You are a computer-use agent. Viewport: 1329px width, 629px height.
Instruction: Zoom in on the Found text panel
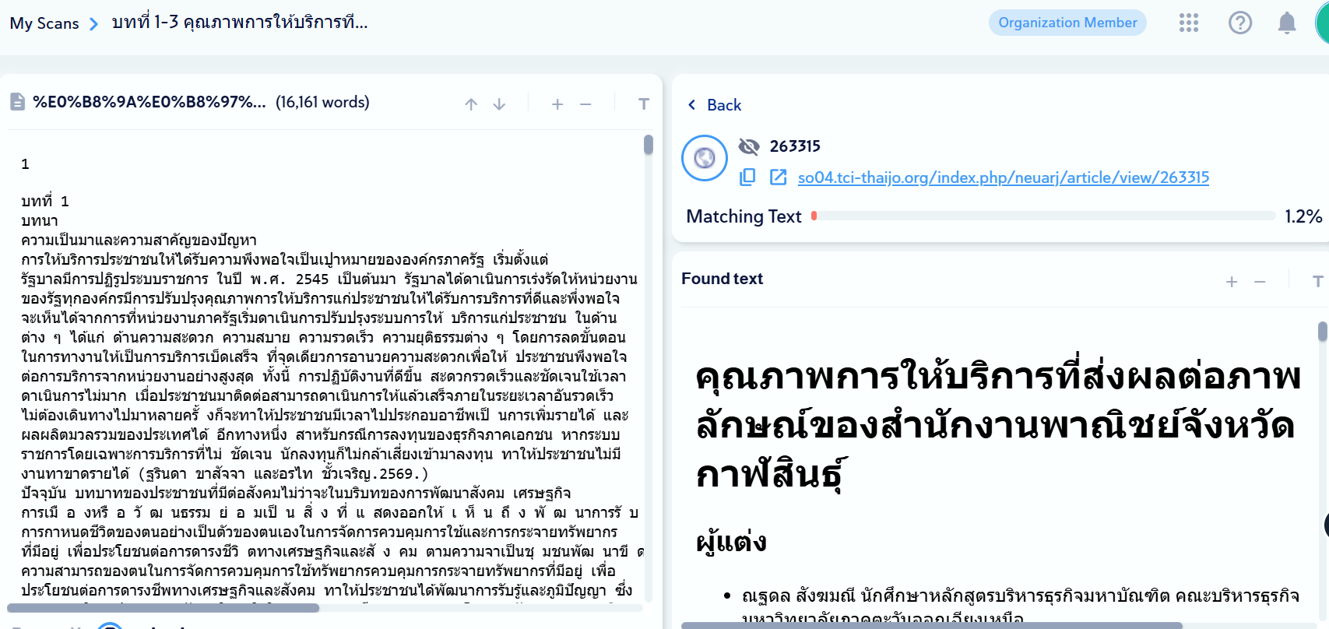1232,282
